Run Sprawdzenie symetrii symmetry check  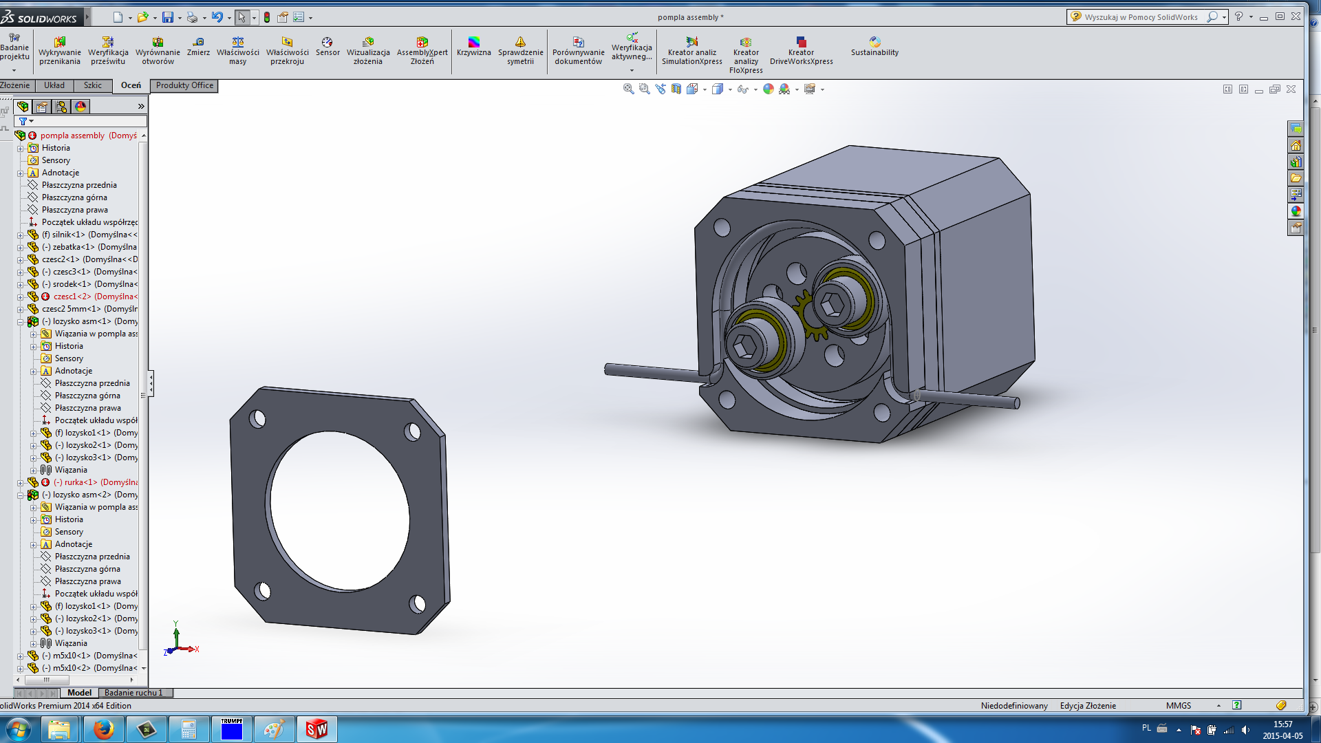(521, 51)
